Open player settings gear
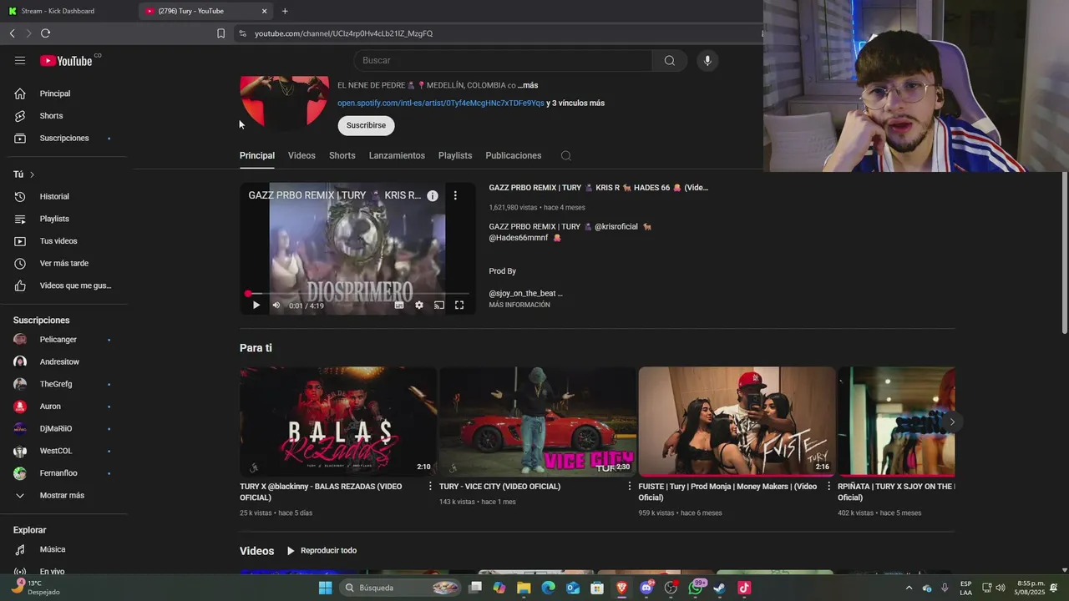The image size is (1069, 601). coord(419,306)
